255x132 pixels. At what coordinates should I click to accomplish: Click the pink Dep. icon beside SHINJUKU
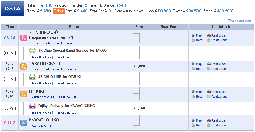click(24, 38)
